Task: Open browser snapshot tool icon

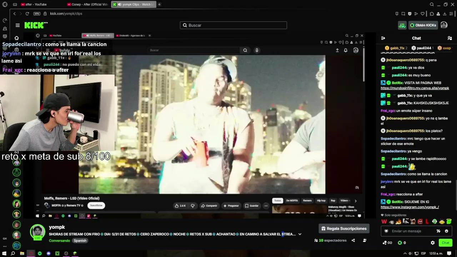Action: click(403, 14)
